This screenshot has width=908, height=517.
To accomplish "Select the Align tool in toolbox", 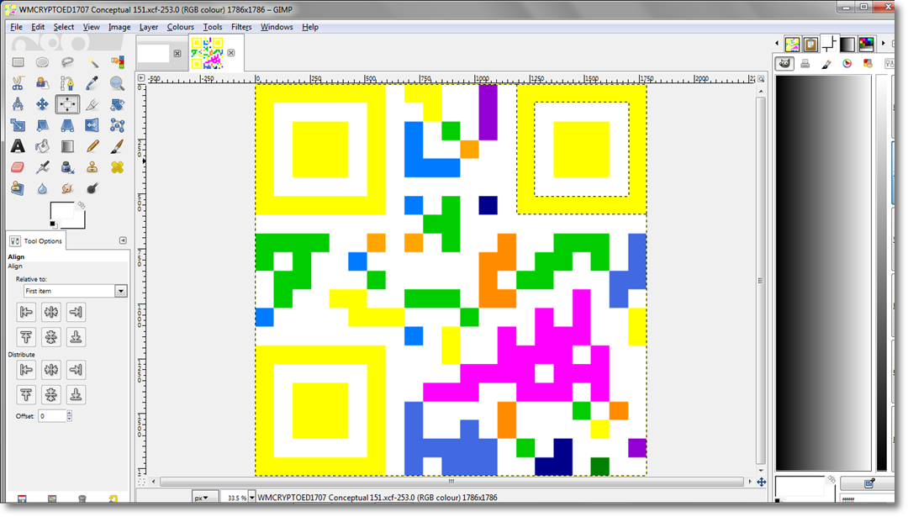I will pyautogui.click(x=67, y=104).
